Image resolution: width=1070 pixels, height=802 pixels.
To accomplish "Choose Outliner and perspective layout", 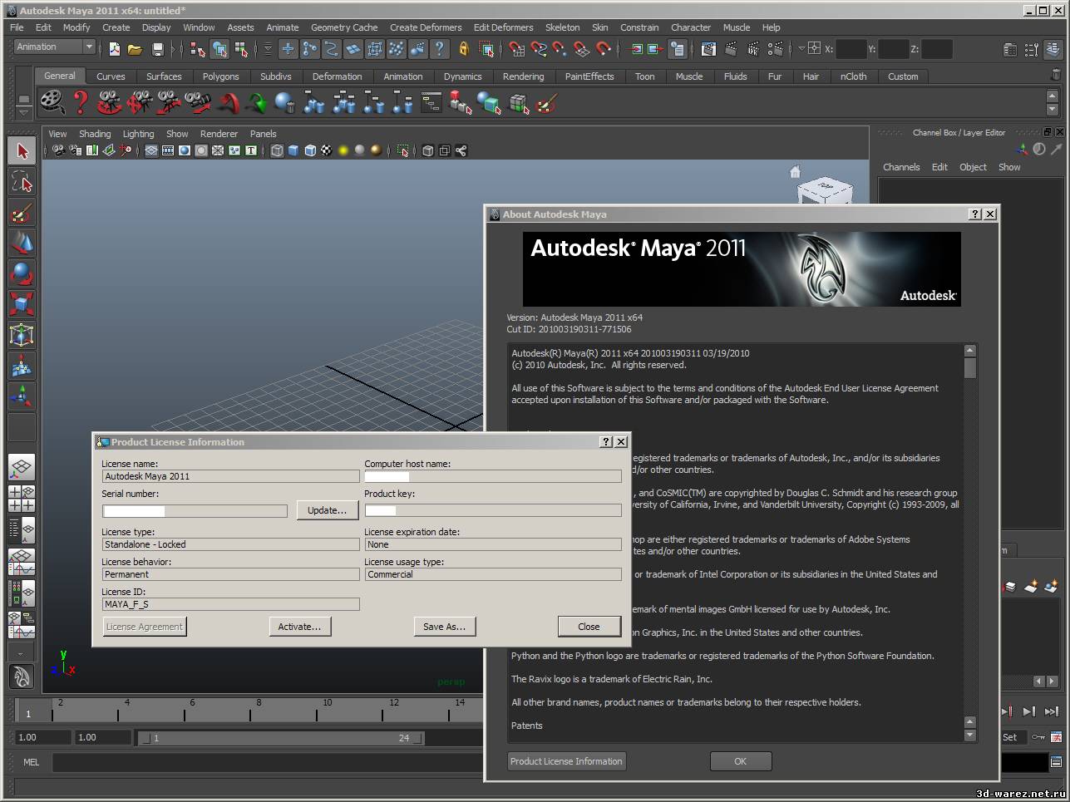I will click(22, 529).
